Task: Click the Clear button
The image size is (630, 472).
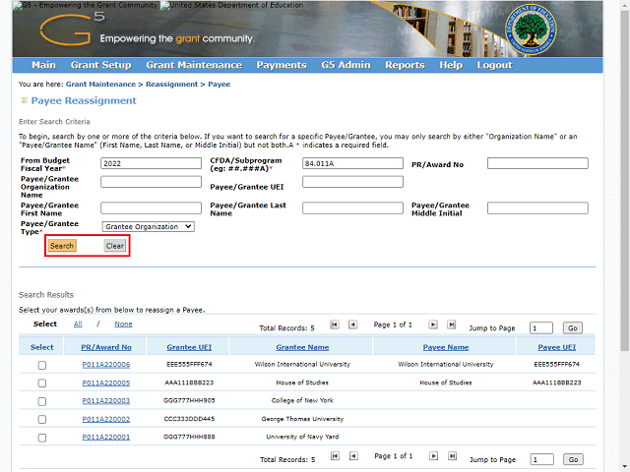Action: tap(115, 246)
